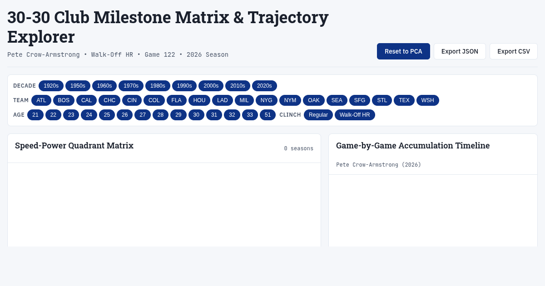Toggle the age 27 filter
This screenshot has height=286, width=545.
[143, 115]
